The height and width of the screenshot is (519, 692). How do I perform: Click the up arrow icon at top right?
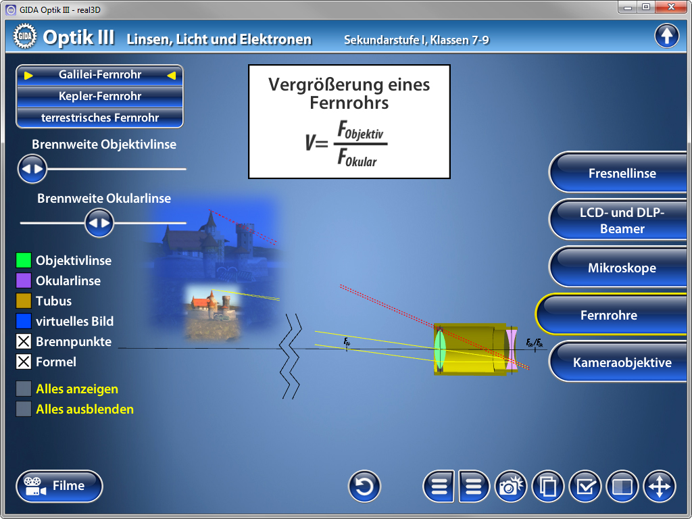666,36
